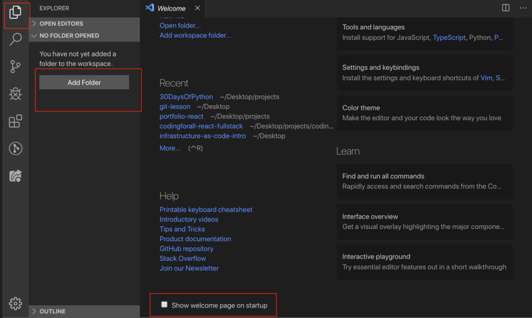
Task: Open the Run and Debug icon
Action: coord(15,94)
